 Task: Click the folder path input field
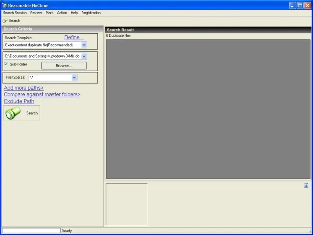pyautogui.click(x=43, y=56)
